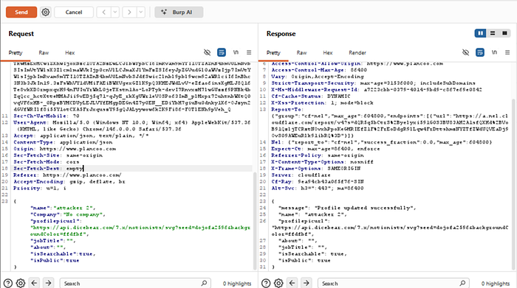Jump to next match in Response search
The image size is (517, 288).
(307, 283)
